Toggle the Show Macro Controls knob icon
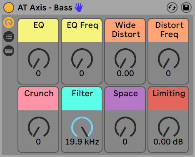 pos(9,22)
